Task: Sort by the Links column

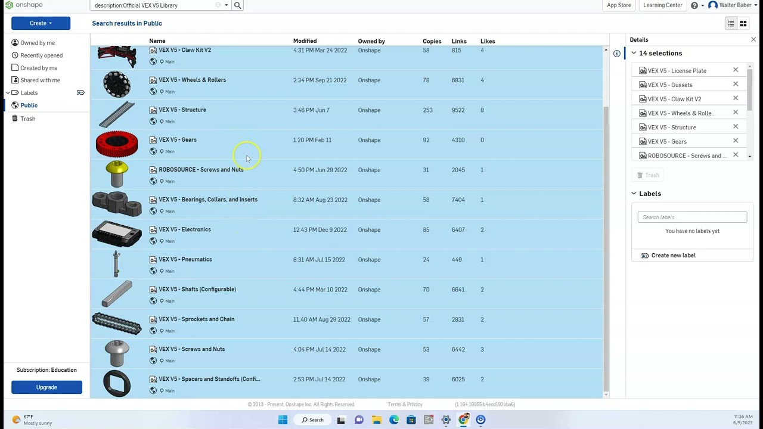Action: point(459,41)
